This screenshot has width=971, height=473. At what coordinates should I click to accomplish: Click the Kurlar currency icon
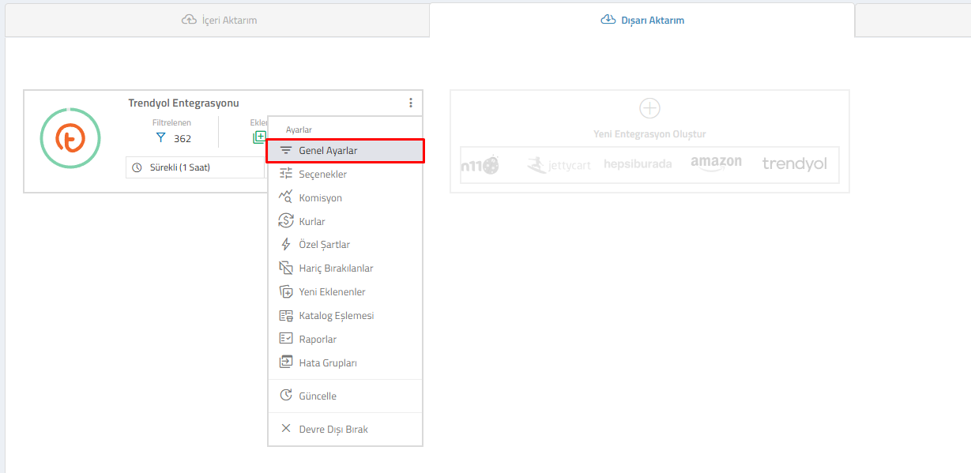286,221
